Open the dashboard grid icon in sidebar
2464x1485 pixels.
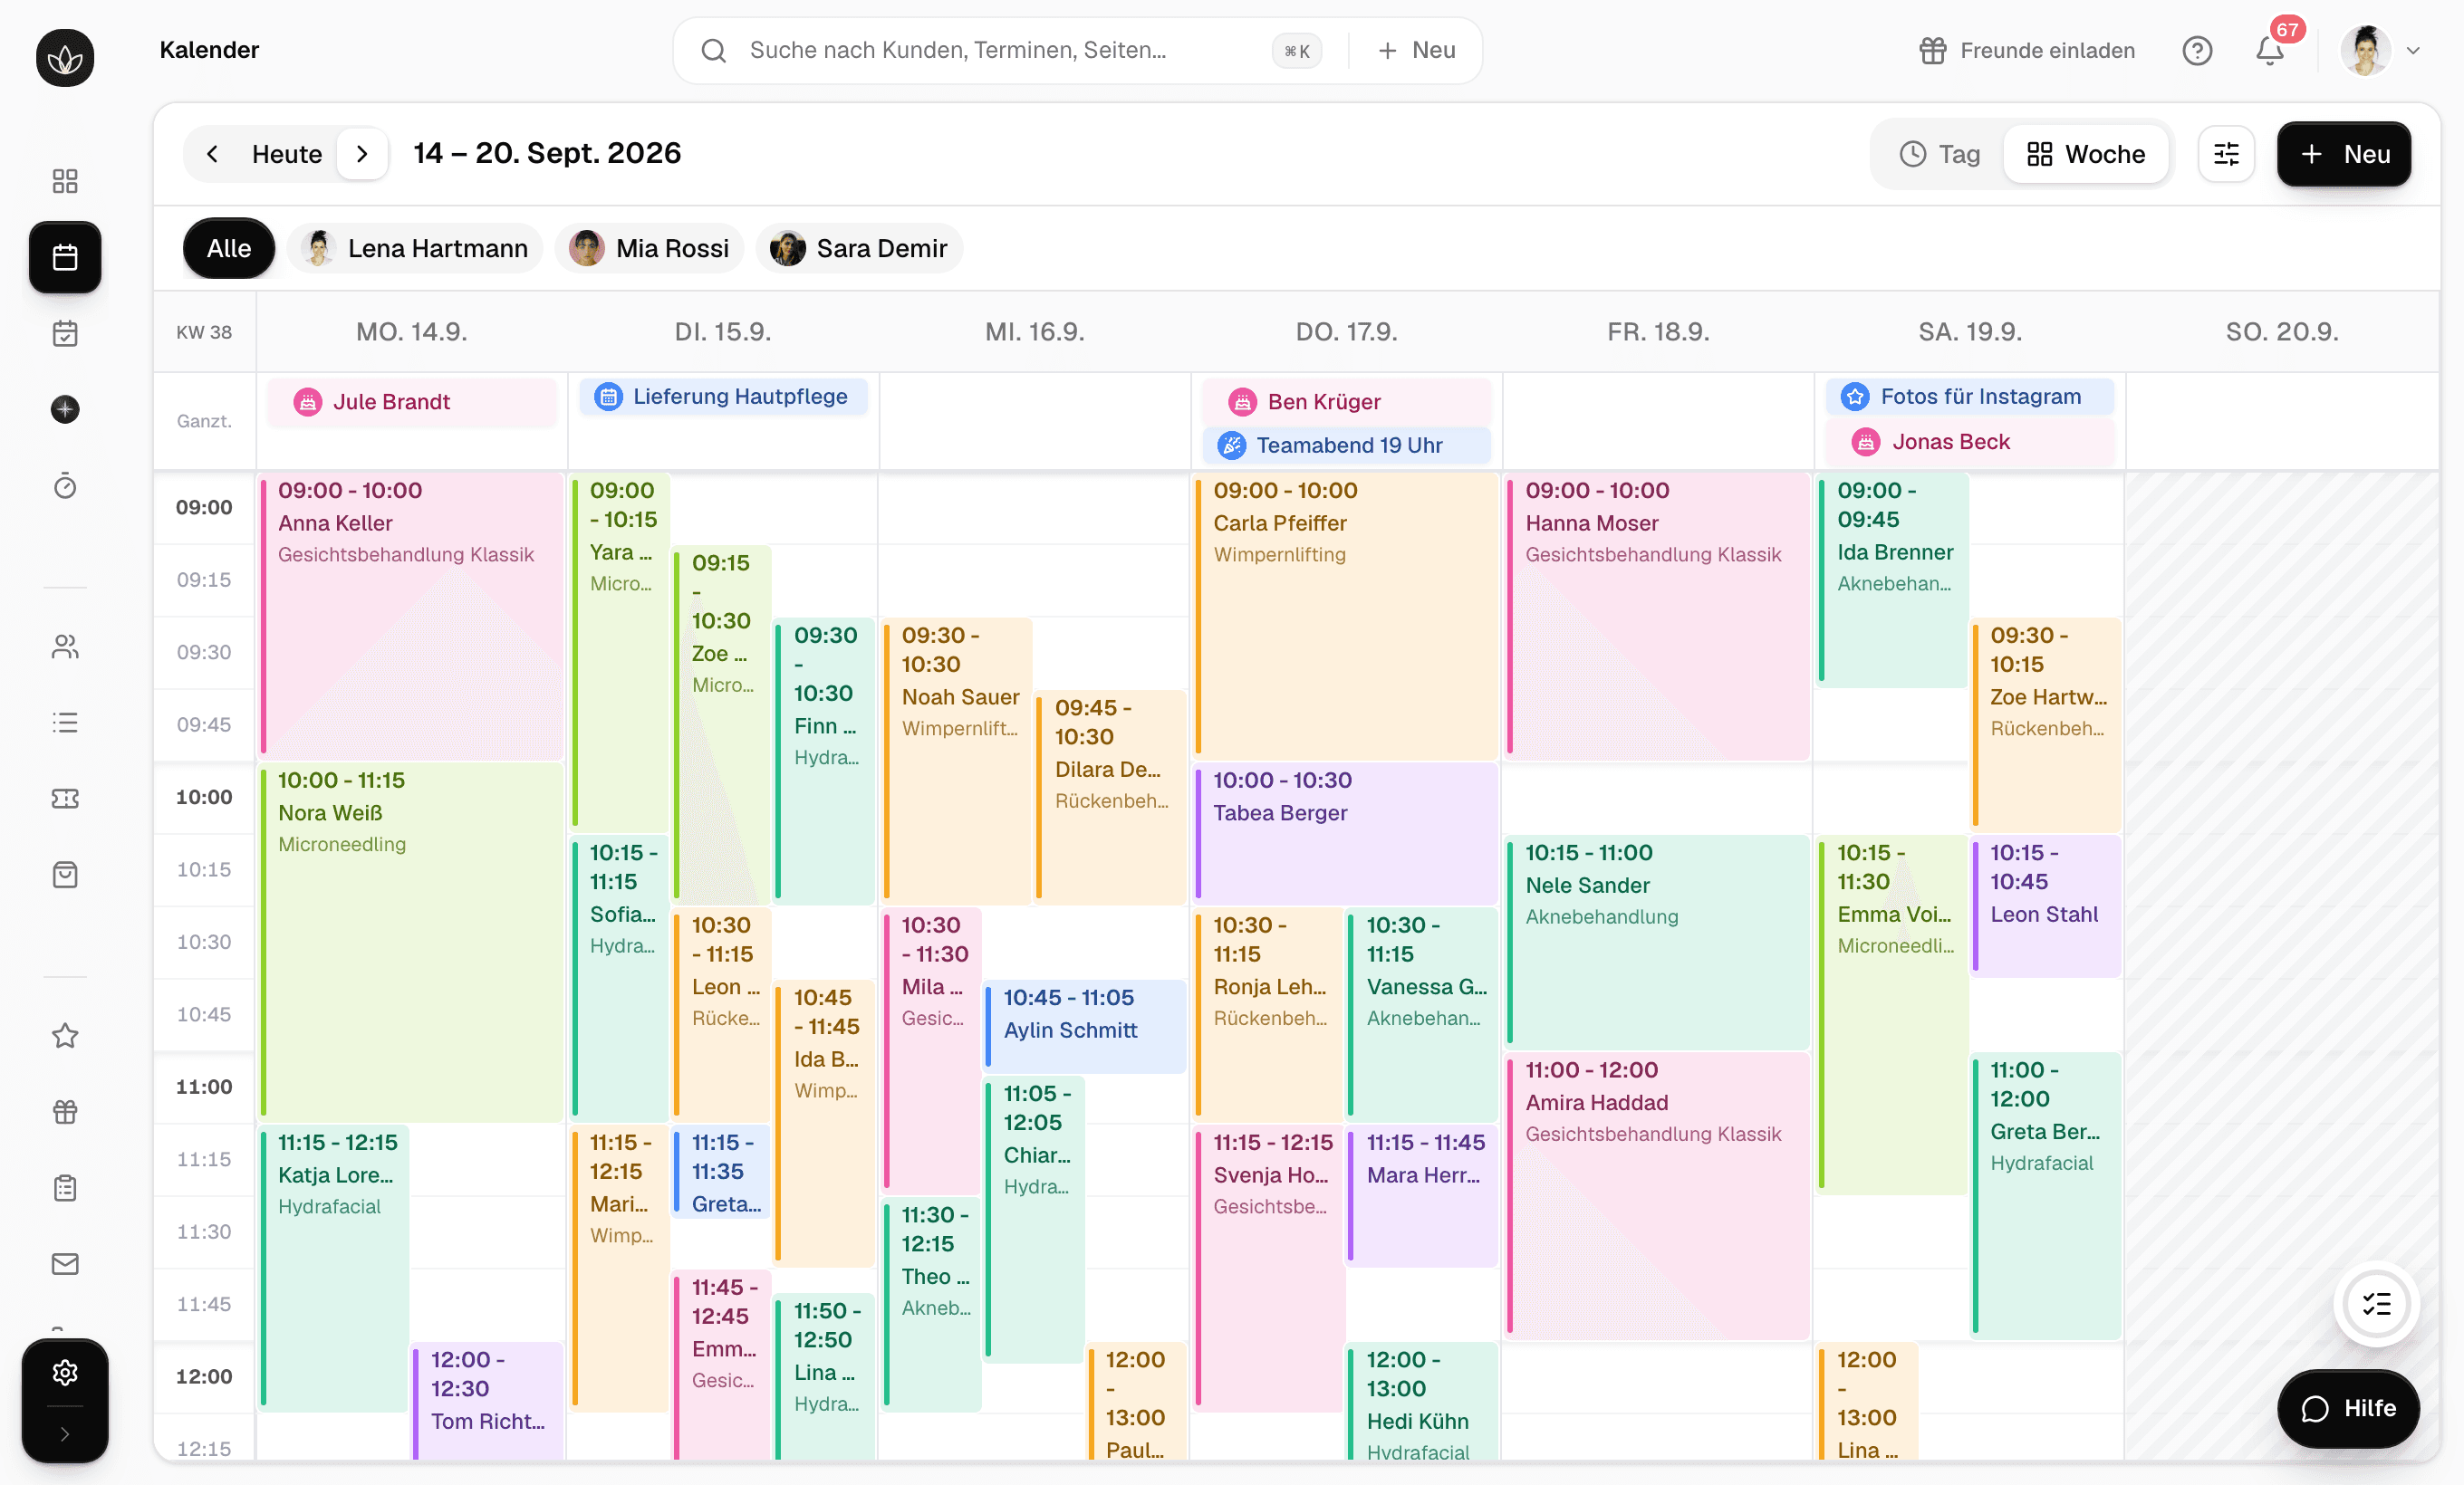(65, 181)
